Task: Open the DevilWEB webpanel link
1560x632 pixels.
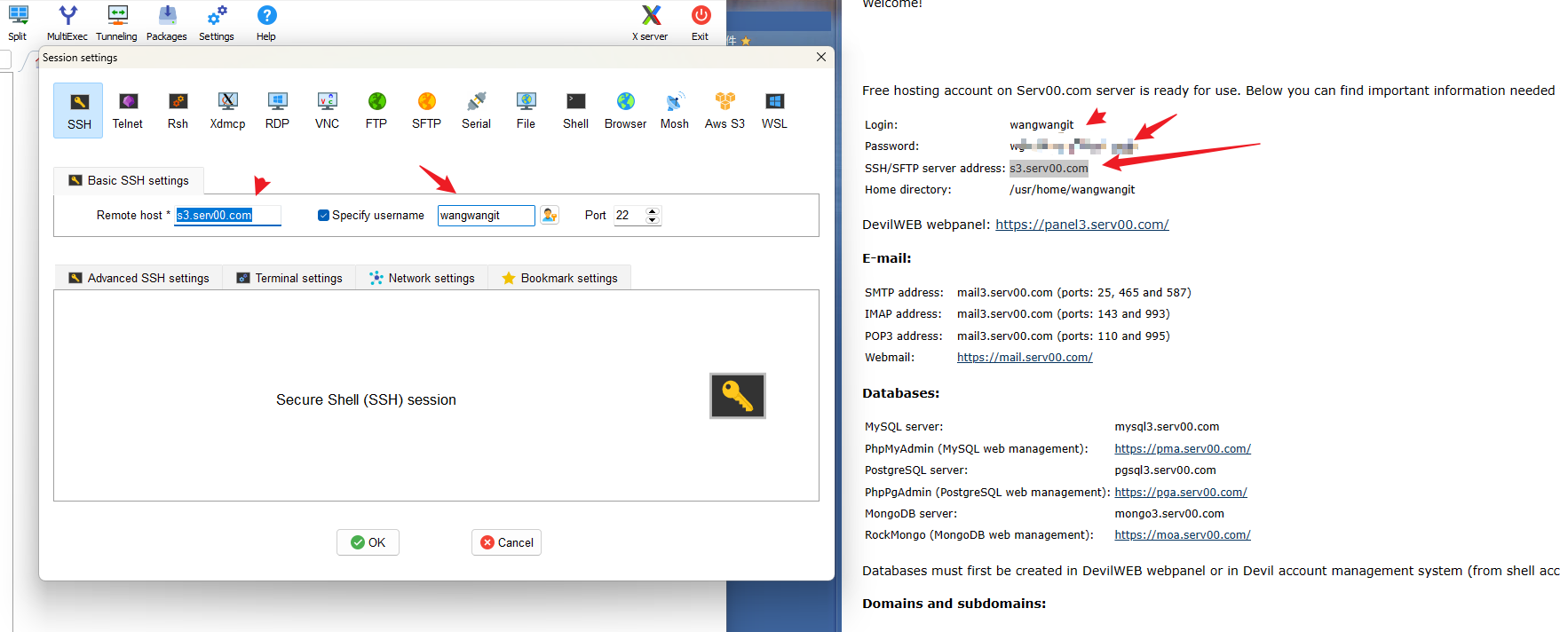Action: click(x=1081, y=225)
